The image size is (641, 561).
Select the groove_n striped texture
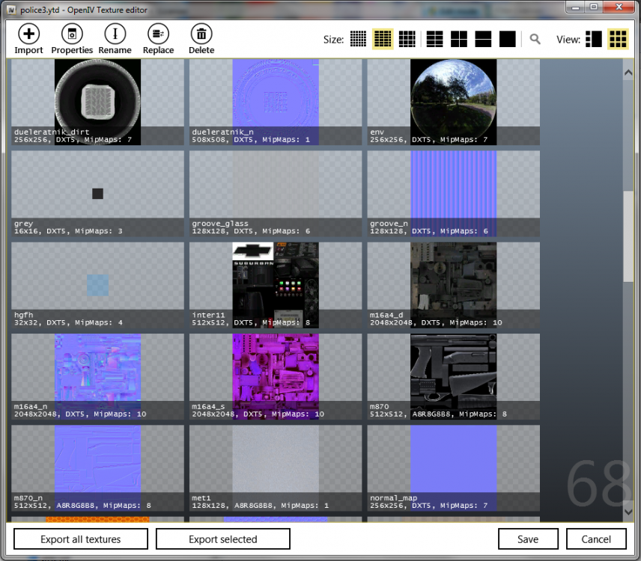click(x=453, y=194)
